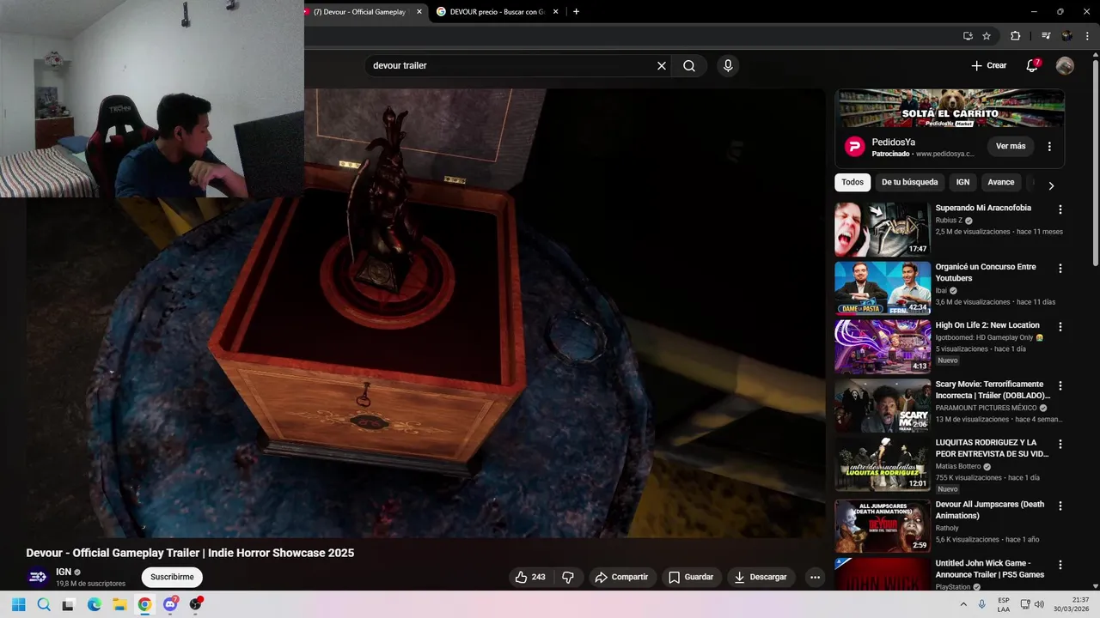
Task: Open Chrome extensions puzzle icon
Action: point(1015,36)
